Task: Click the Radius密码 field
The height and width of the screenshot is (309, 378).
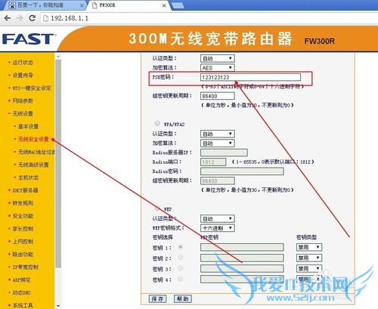Action: point(242,171)
